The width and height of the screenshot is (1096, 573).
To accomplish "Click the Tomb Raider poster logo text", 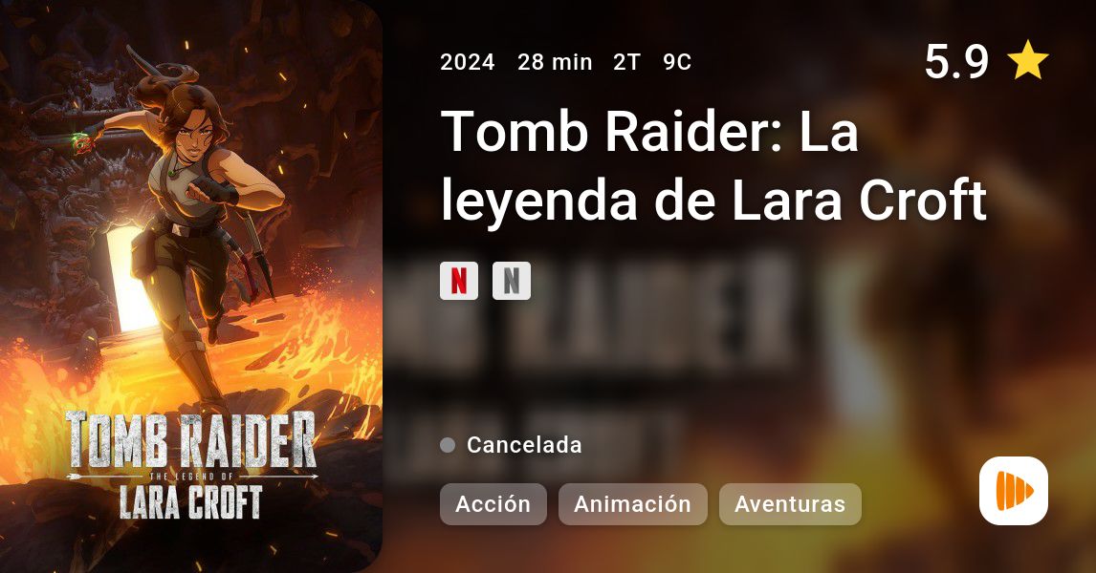I will point(191,439).
